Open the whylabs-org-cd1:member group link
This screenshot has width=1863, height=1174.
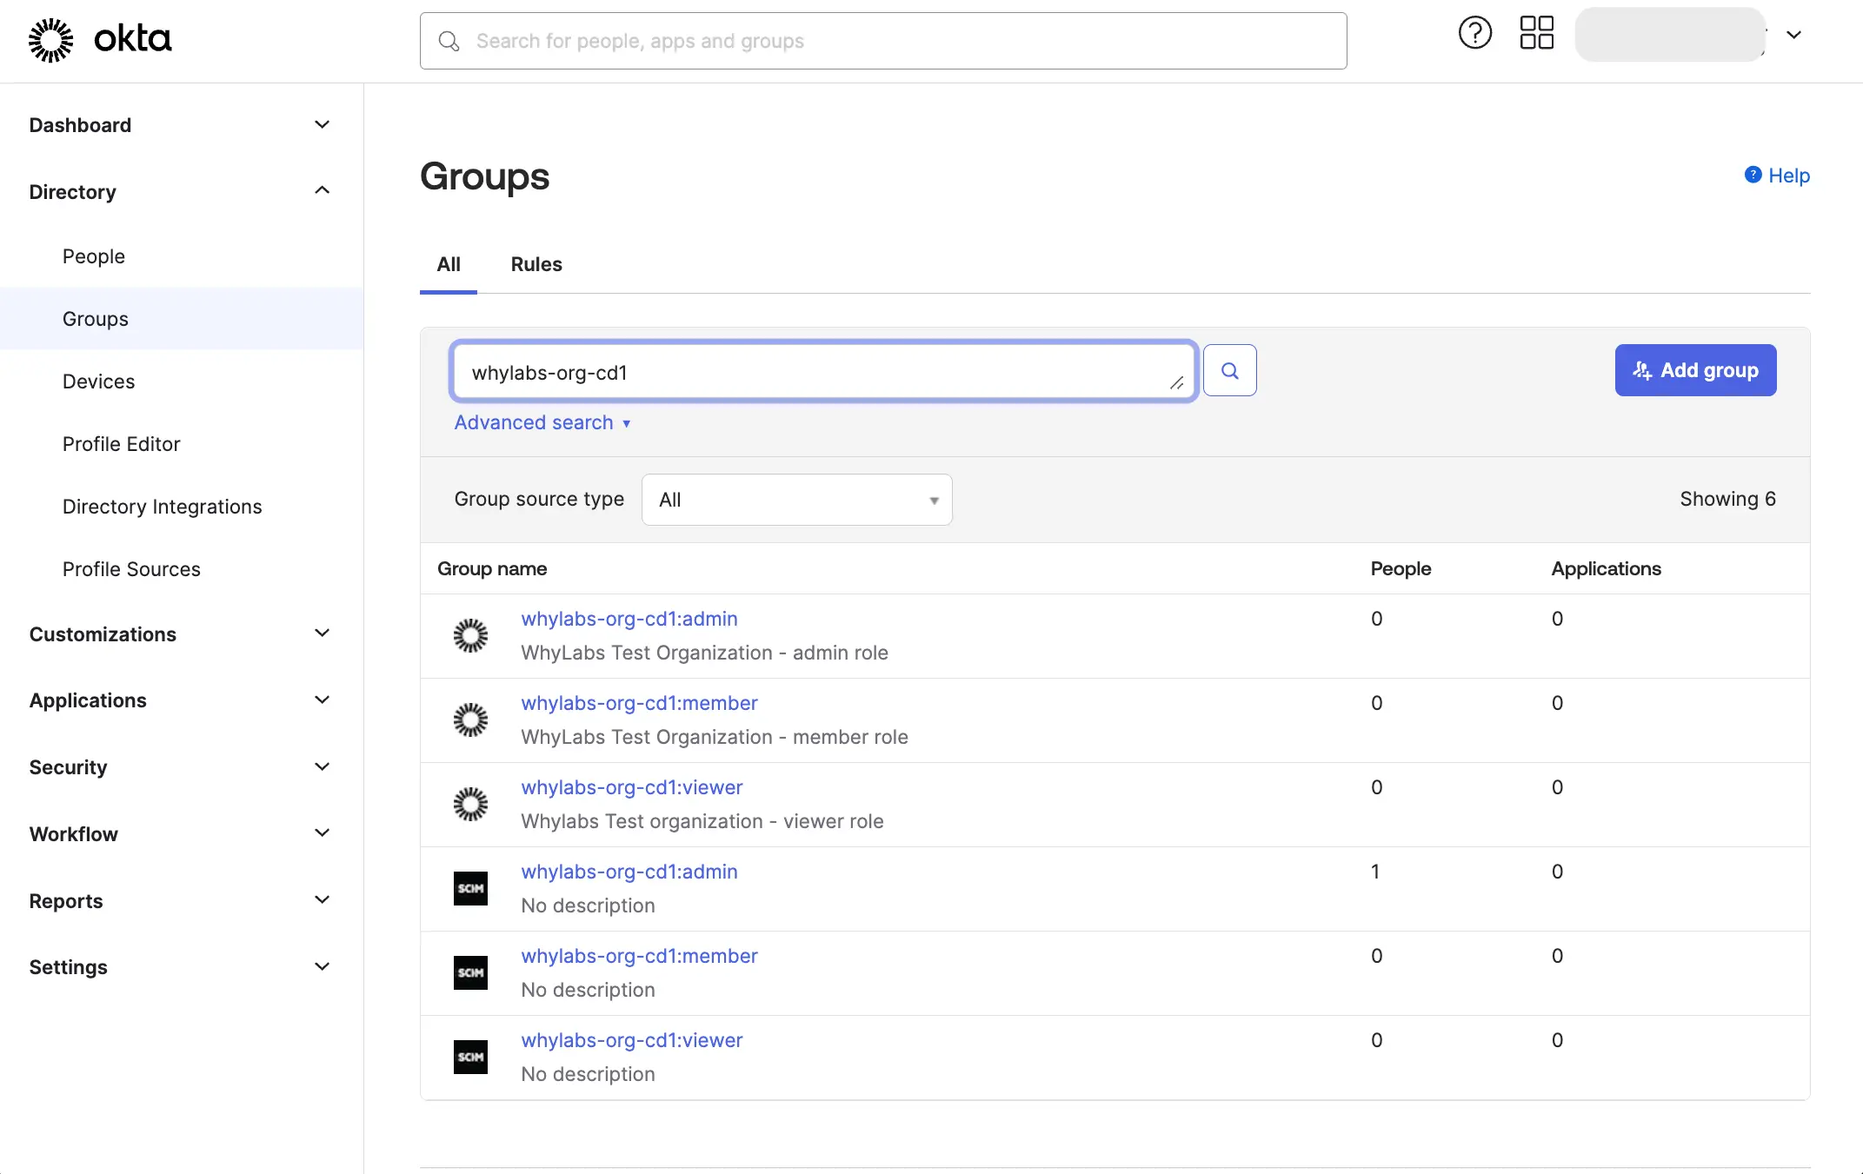click(x=639, y=703)
